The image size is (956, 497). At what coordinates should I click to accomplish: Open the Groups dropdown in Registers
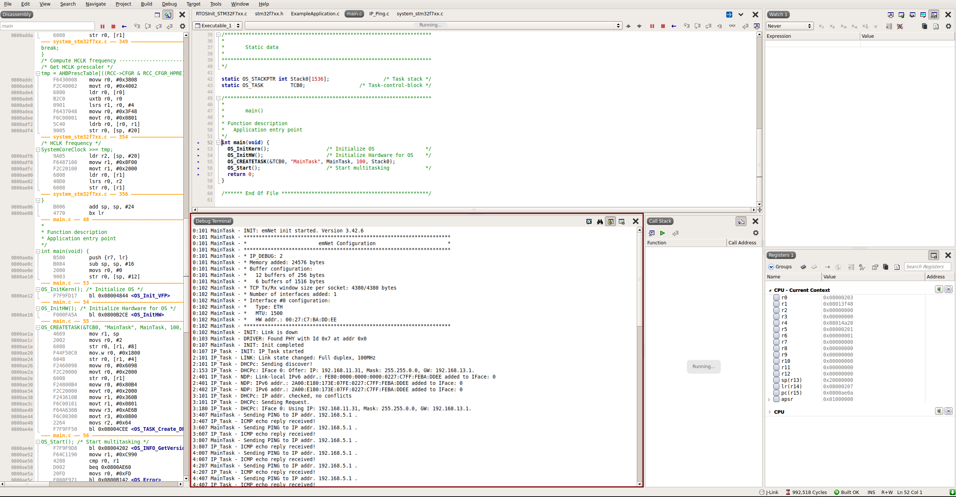point(780,267)
